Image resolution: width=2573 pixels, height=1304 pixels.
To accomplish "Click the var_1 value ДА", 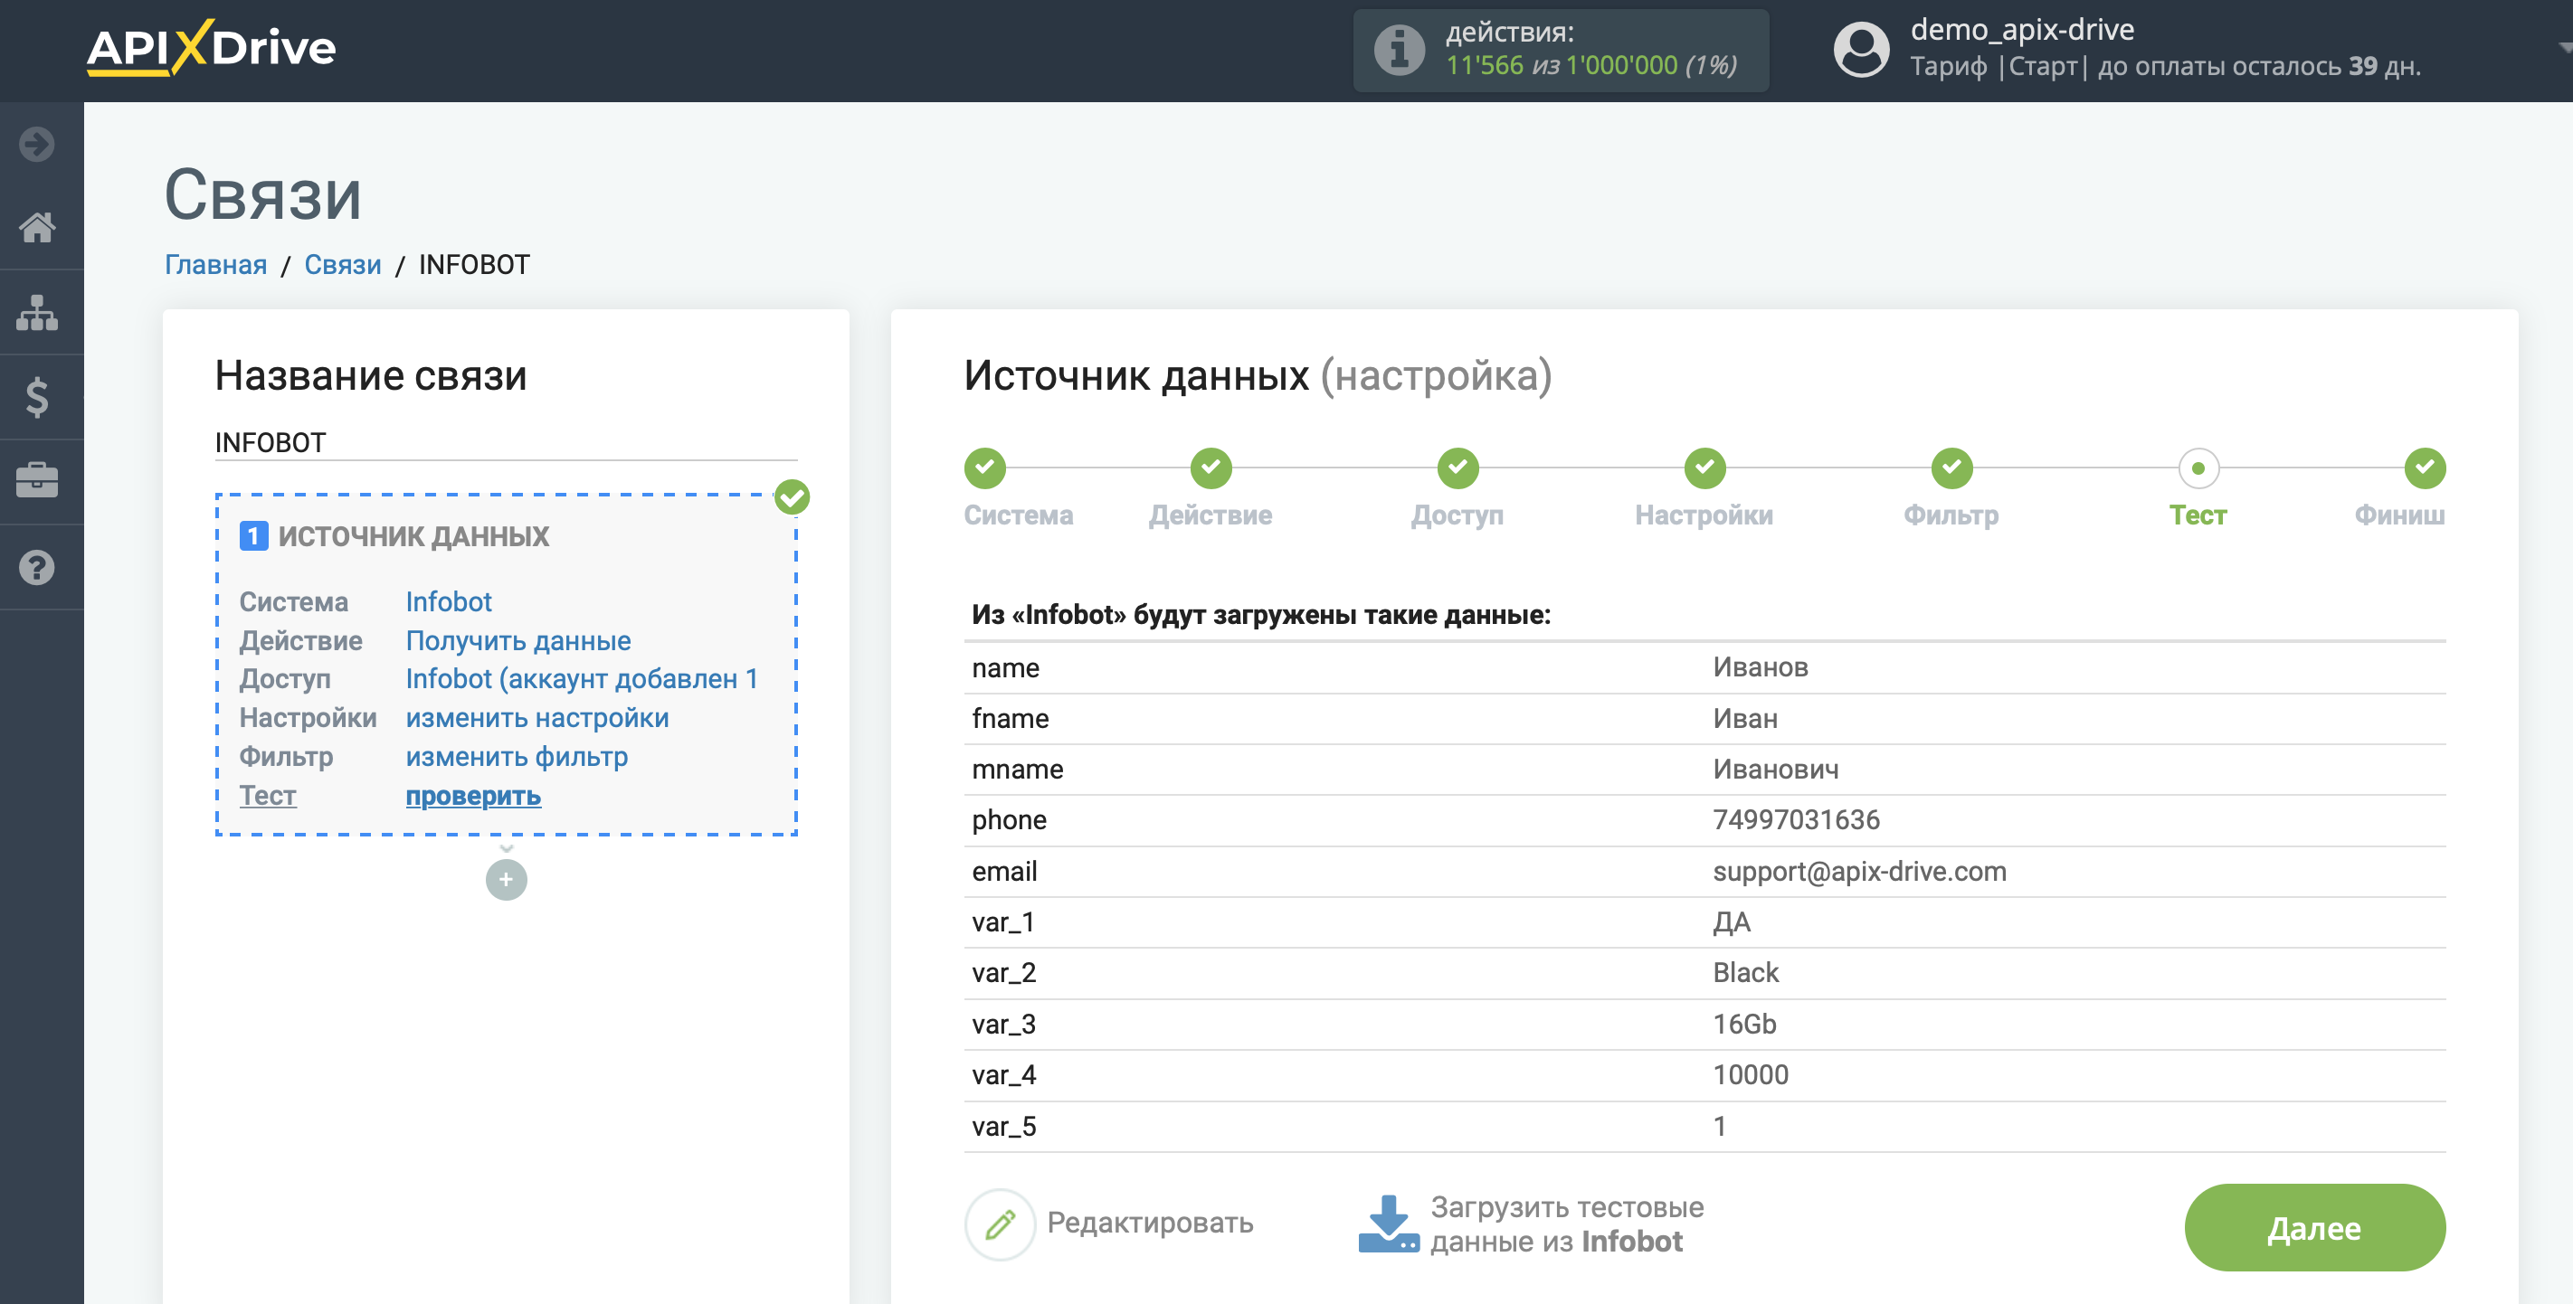I will click(x=1731, y=921).
